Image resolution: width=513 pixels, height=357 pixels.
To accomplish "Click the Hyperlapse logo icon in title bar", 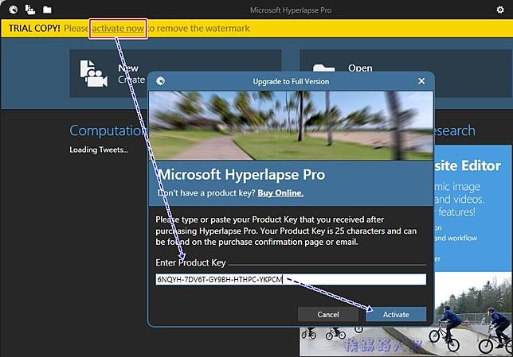I will point(14,10).
